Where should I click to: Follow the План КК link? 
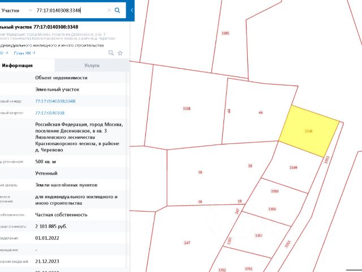24,53
